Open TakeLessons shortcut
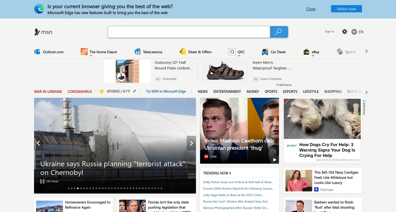 tap(148, 52)
